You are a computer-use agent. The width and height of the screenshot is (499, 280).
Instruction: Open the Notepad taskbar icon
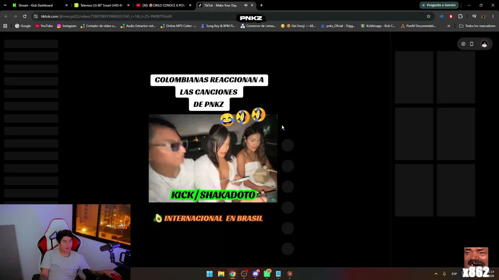click(x=278, y=274)
